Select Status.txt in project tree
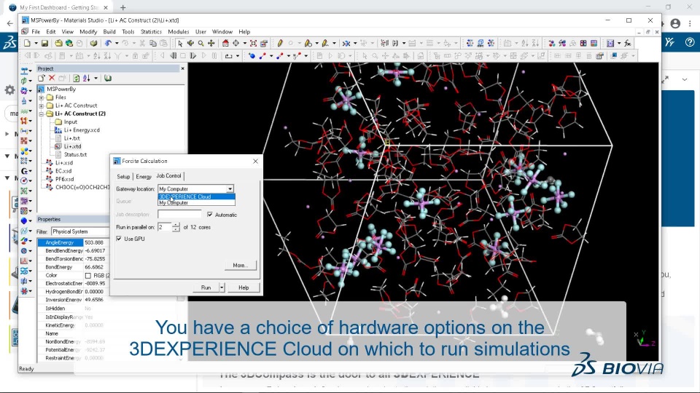The height and width of the screenshot is (393, 700). 75,154
